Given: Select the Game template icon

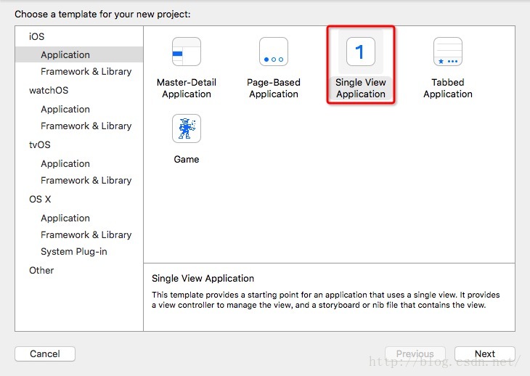Looking at the screenshot, I should click(x=187, y=128).
